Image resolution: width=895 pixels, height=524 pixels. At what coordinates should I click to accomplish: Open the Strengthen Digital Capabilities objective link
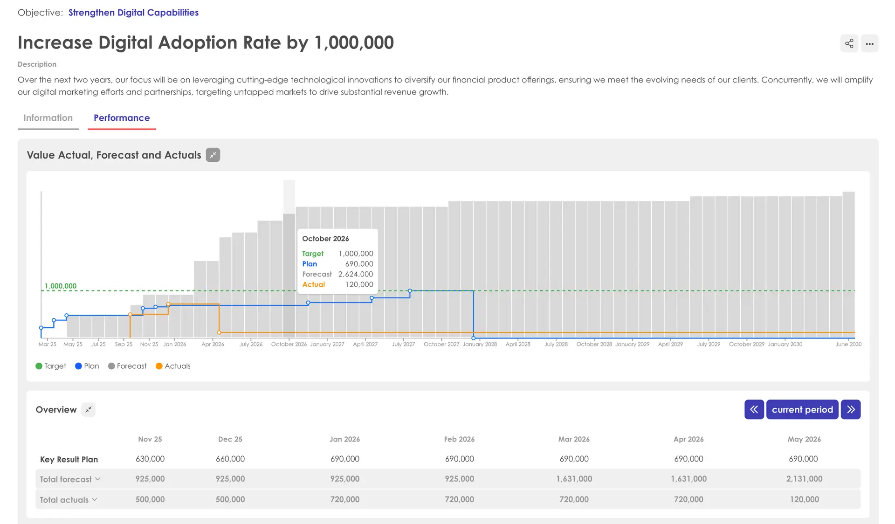(x=133, y=12)
